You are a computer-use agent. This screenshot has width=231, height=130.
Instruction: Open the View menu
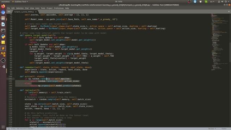pos(32,8)
